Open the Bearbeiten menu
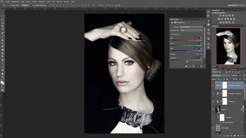 [15, 2]
